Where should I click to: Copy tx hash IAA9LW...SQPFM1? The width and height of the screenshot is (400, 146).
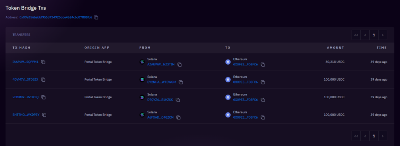pos(43,62)
